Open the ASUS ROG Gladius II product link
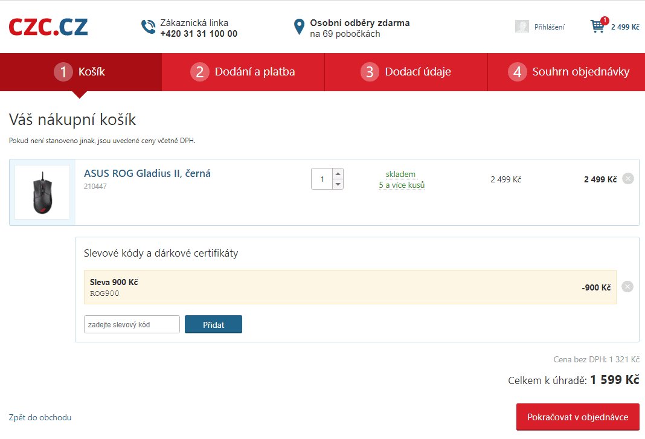 [147, 173]
